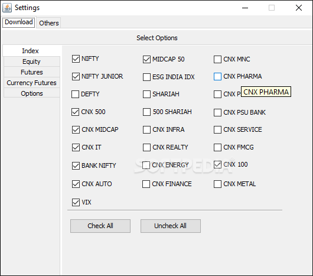Toggle the CNX IT checkbox
This screenshot has width=313, height=276.
tap(76, 148)
